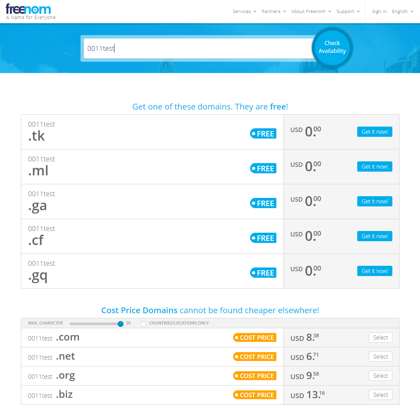The image size is (420, 405).
Task: Click the 0011test .biz domain name
Action: [50, 395]
